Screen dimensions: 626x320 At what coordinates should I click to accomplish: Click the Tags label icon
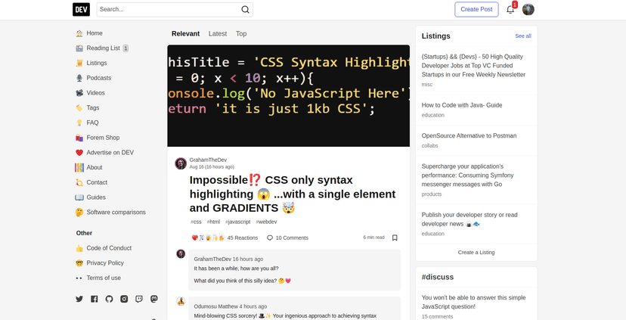pyautogui.click(x=79, y=108)
